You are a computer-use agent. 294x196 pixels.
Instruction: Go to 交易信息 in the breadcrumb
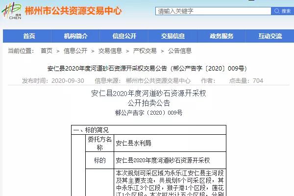tap(110, 50)
